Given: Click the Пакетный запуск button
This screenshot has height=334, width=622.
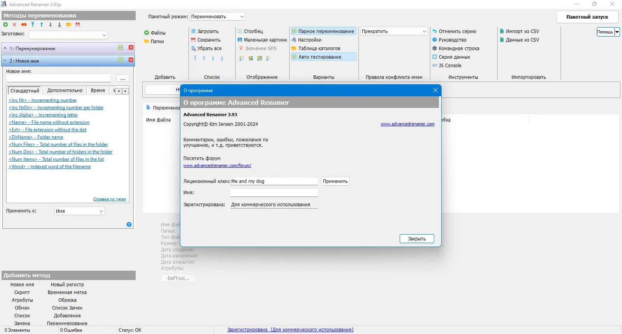Looking at the screenshot, I should coord(587,17).
